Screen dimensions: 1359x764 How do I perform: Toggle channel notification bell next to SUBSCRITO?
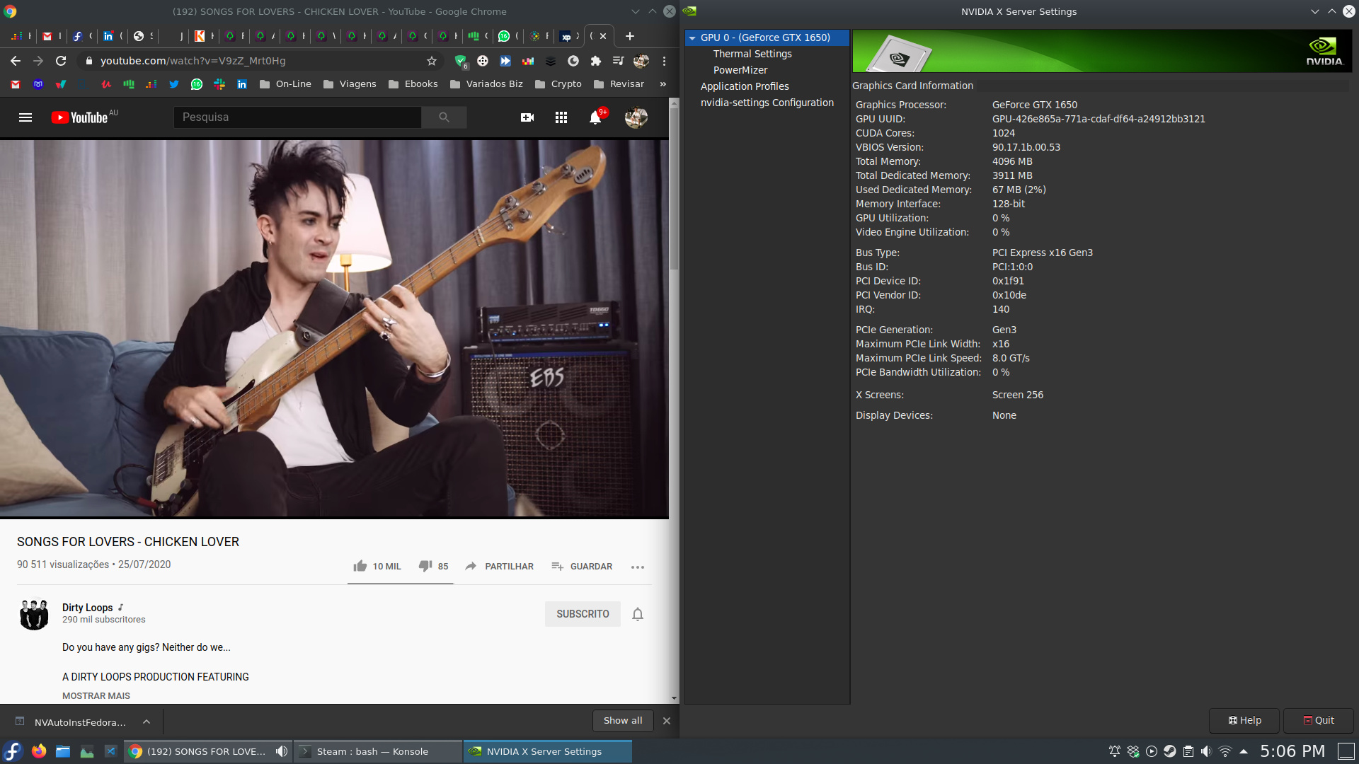pyautogui.click(x=638, y=614)
